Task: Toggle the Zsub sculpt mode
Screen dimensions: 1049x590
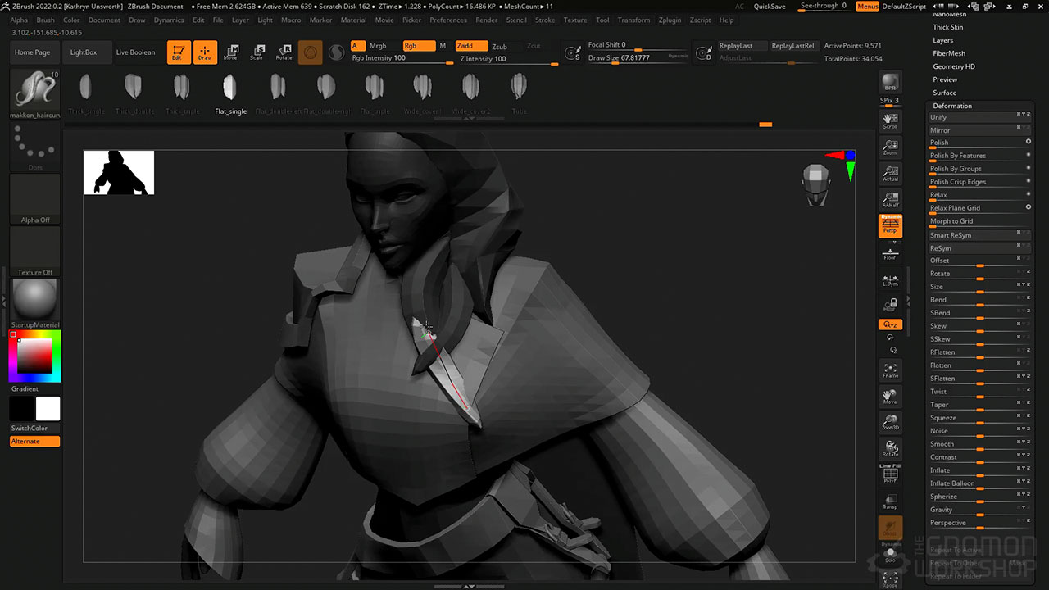Action: pos(499,47)
